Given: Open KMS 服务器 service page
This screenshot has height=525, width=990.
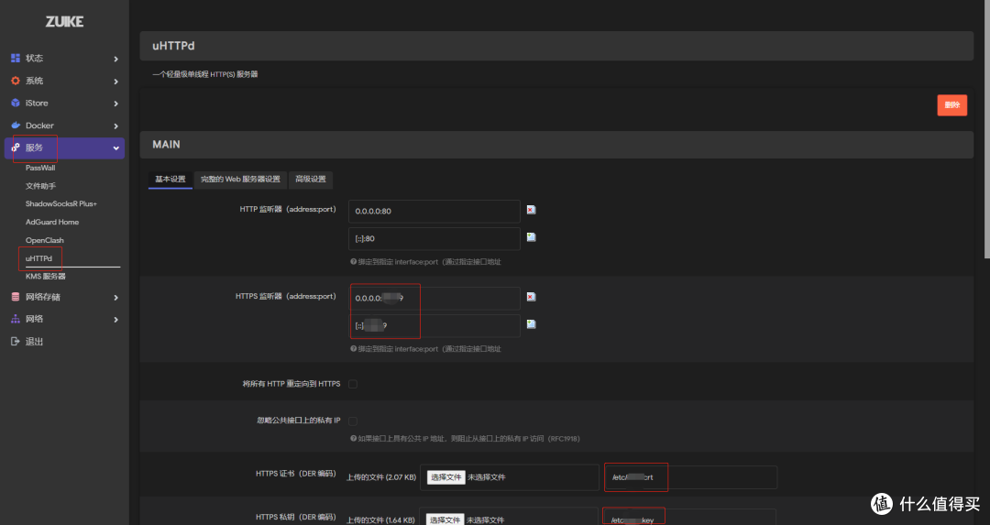Looking at the screenshot, I should click(46, 277).
